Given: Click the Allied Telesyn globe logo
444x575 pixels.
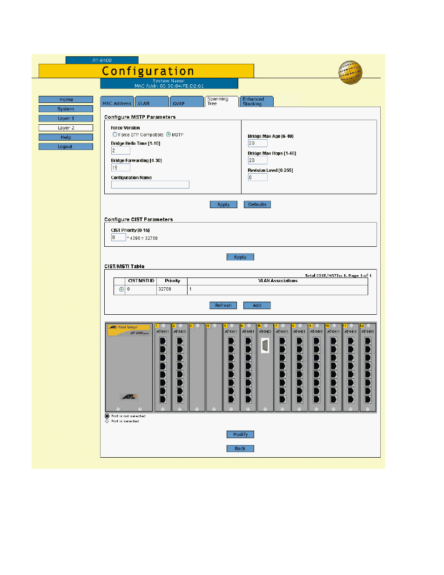Looking at the screenshot, I should 350,73.
